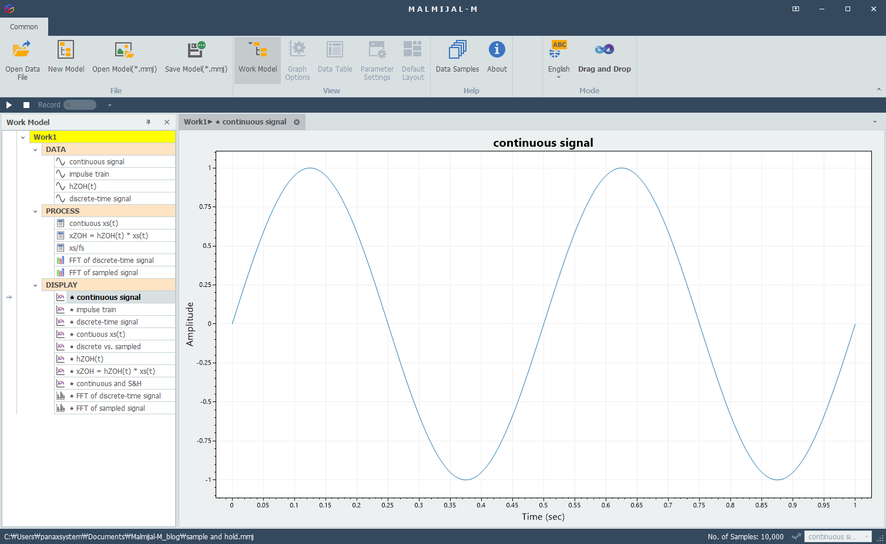Open ★ discrete-time signal display
Viewport: 886px width, 544px height.
(x=115, y=322)
